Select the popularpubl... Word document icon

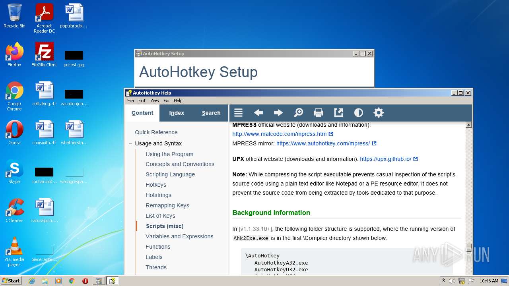(x=74, y=16)
